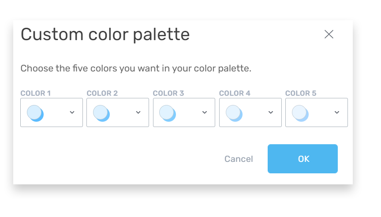Expand the Color 2 dropdown chevron
The height and width of the screenshot is (217, 381).
138,112
